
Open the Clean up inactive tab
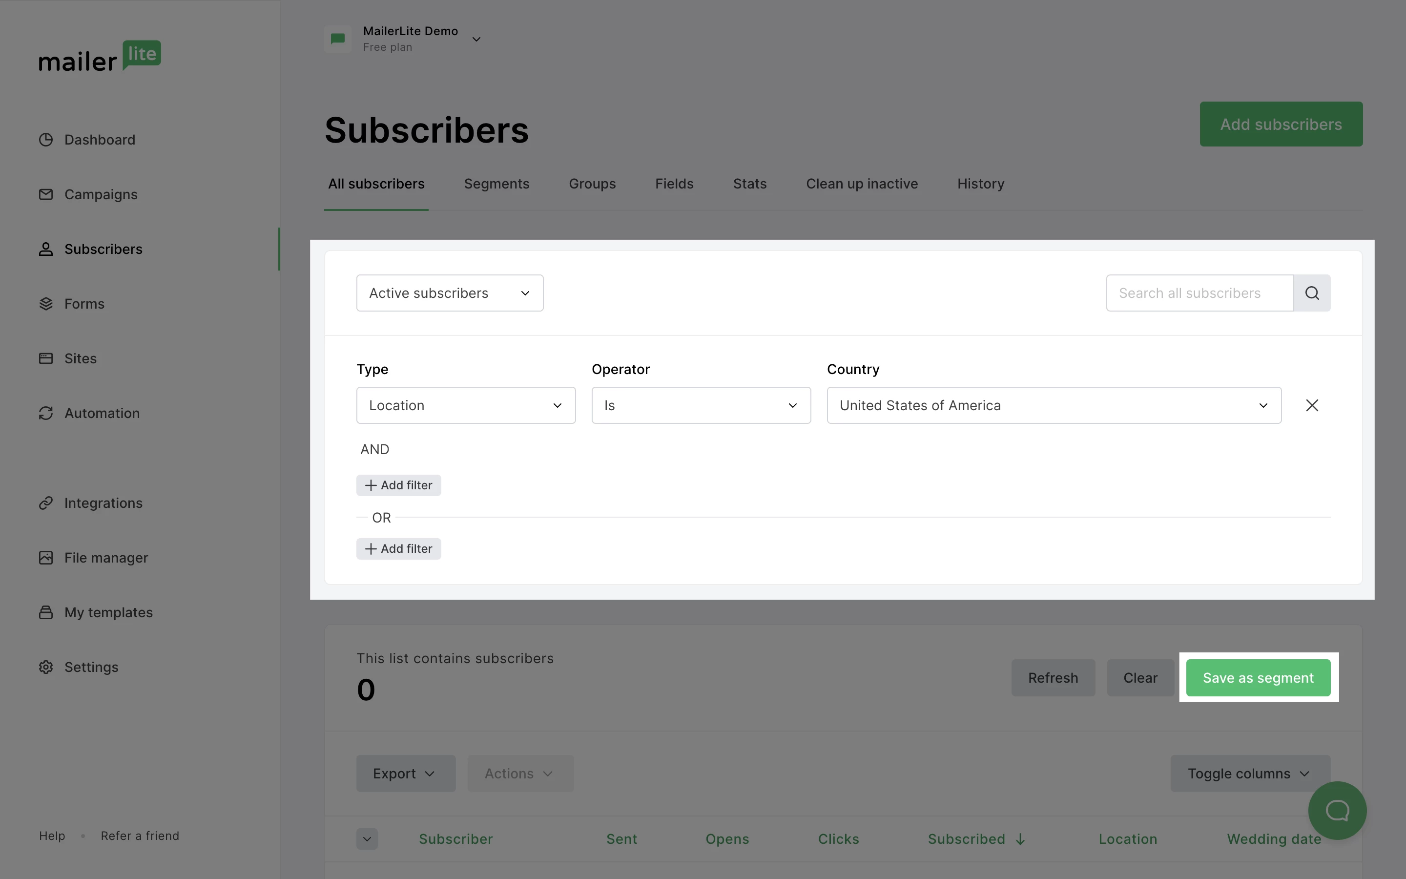862,184
